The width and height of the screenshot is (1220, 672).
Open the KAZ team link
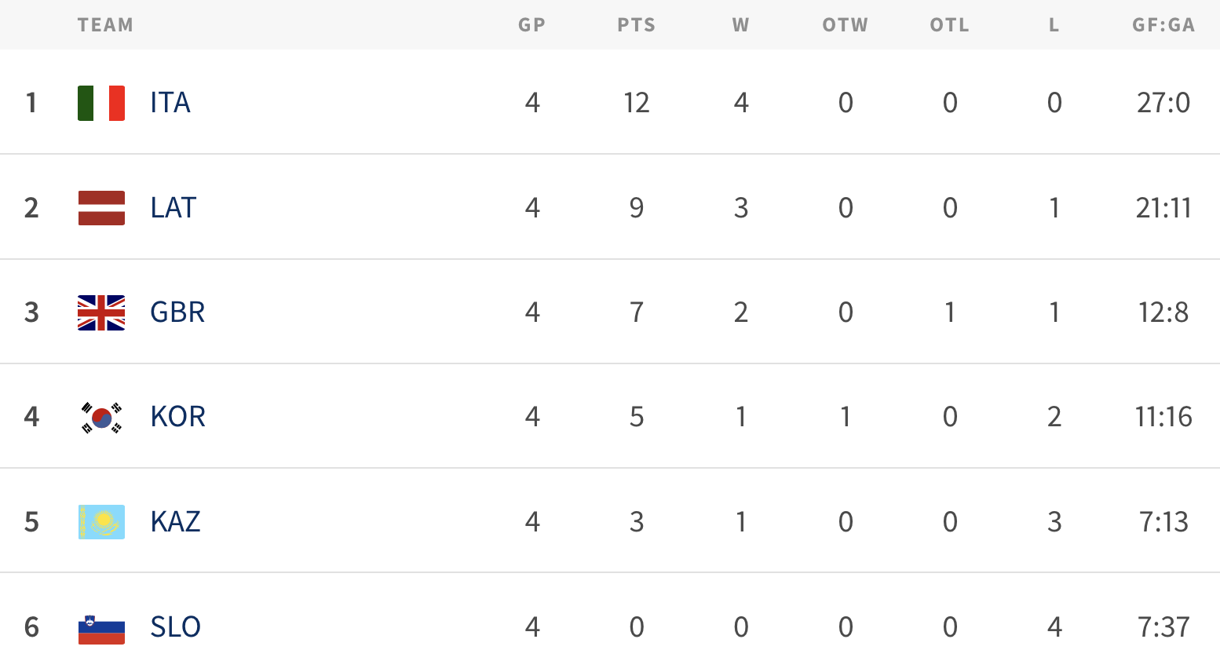pyautogui.click(x=175, y=522)
